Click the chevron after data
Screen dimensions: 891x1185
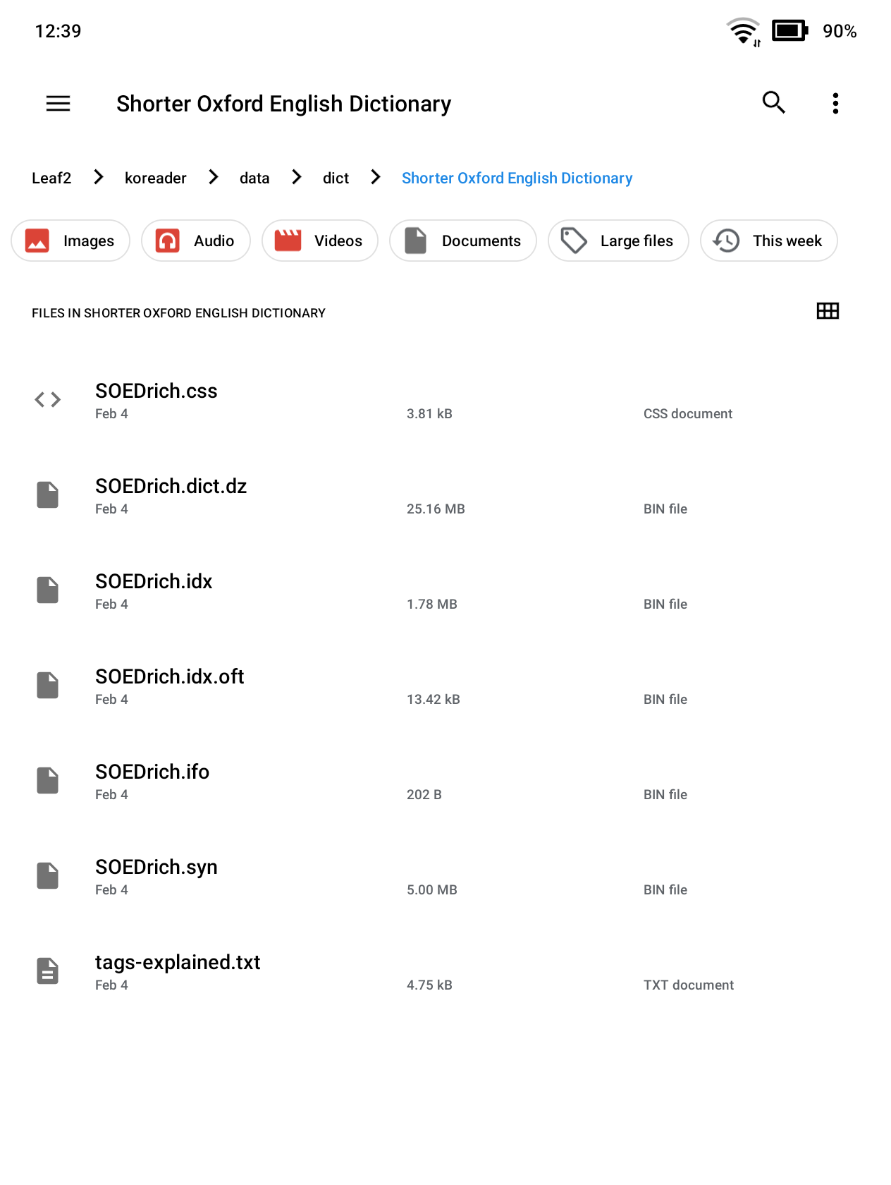pos(297,177)
